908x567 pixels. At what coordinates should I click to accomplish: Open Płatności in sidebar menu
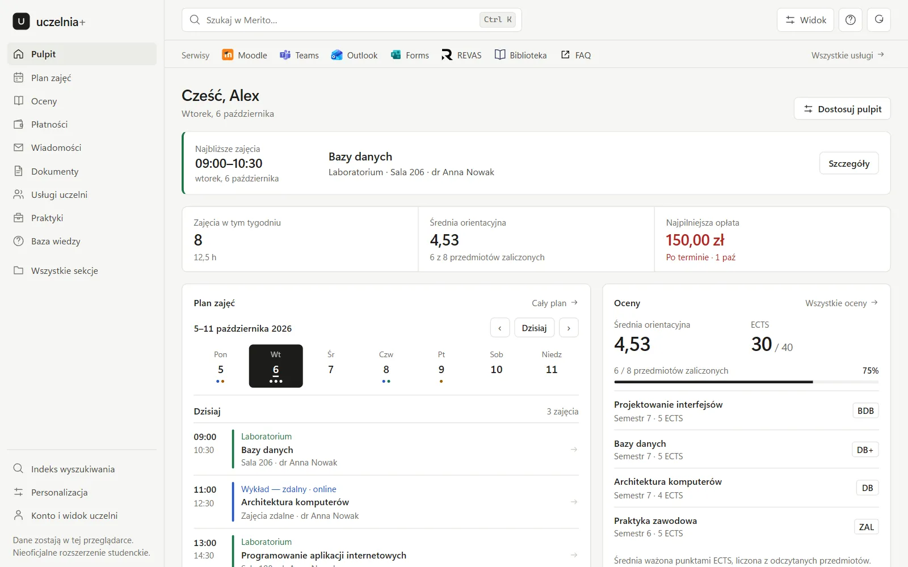pyautogui.click(x=82, y=124)
